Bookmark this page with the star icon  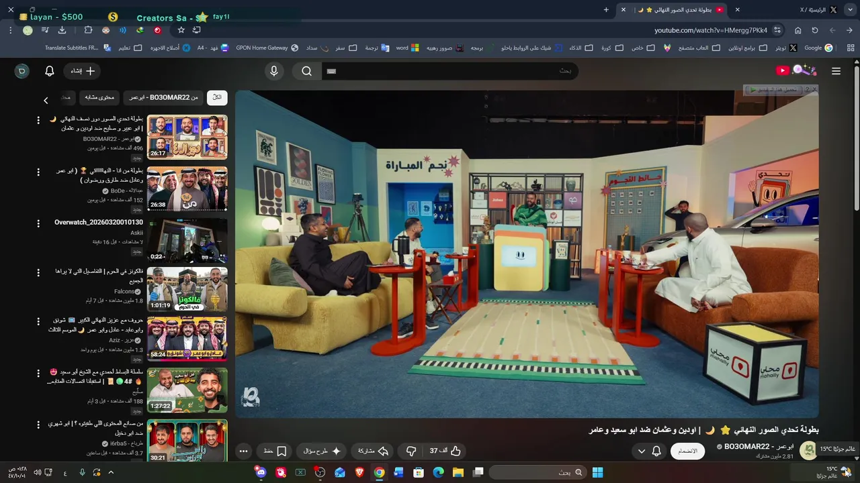pos(181,30)
